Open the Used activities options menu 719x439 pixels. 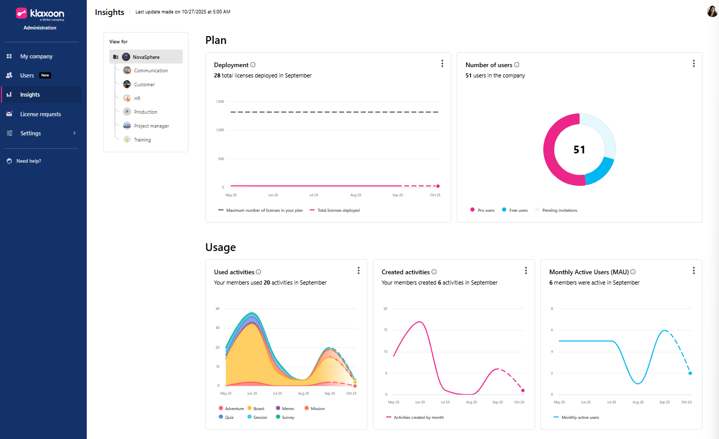click(358, 271)
